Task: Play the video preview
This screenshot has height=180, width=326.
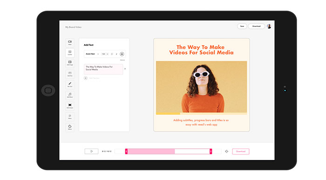Action: [91, 151]
